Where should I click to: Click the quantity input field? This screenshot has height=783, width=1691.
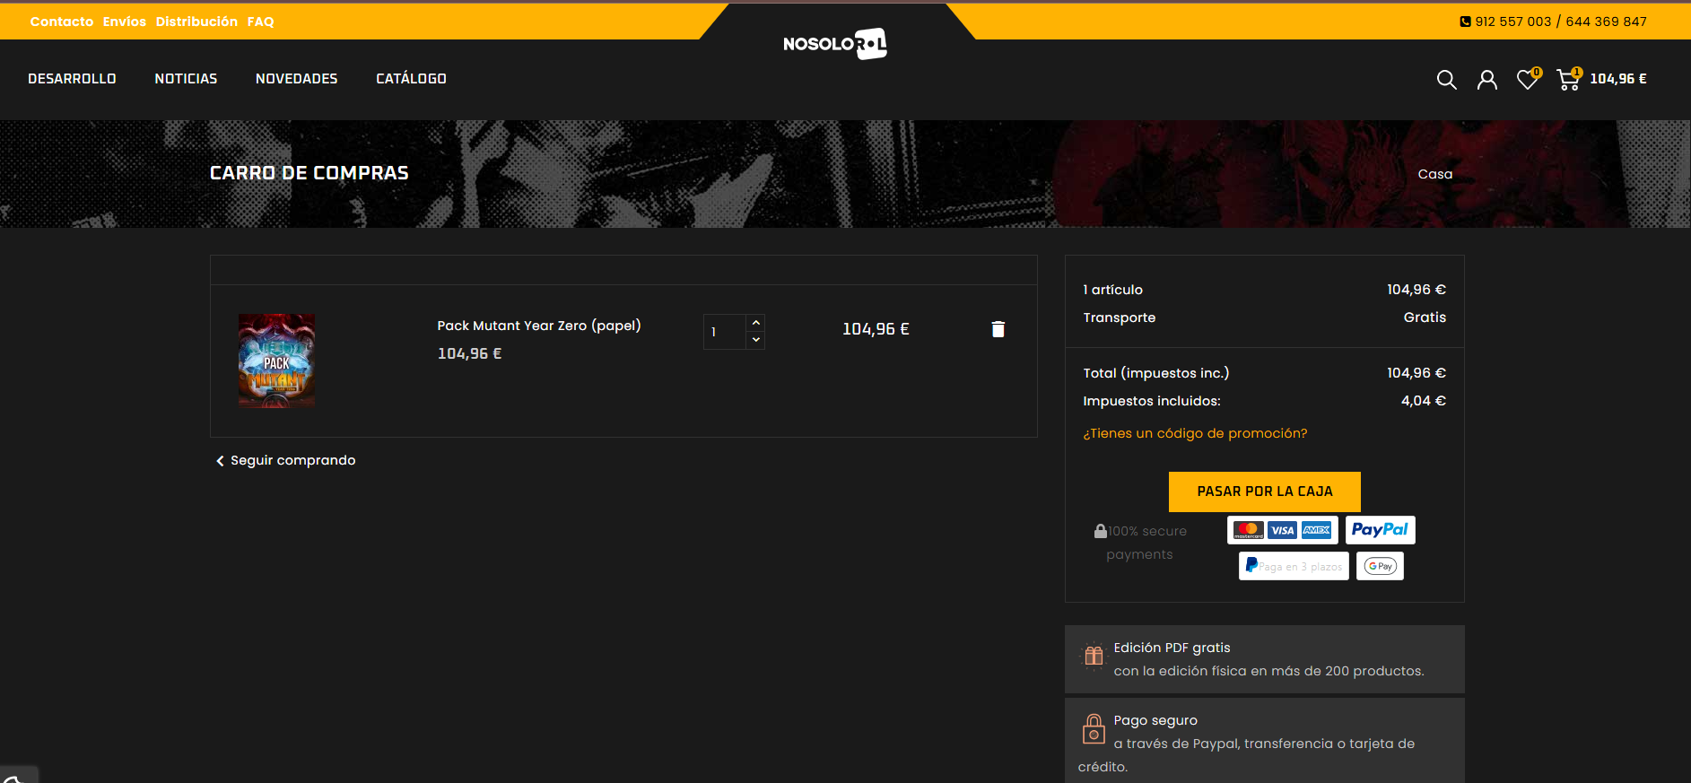725,332
